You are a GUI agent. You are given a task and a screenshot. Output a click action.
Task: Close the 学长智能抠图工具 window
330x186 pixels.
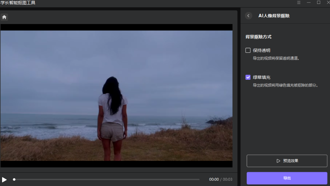pyautogui.click(x=328, y=2)
